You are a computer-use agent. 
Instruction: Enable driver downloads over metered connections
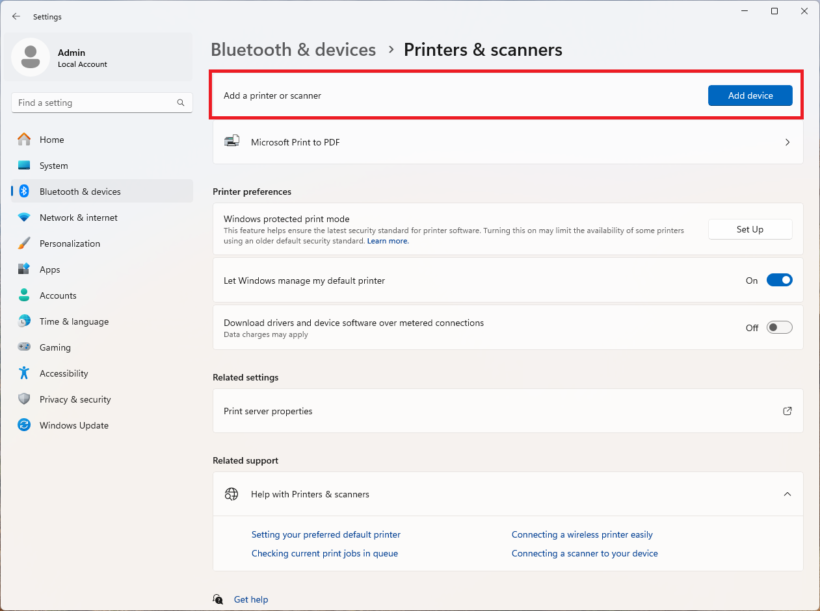779,328
